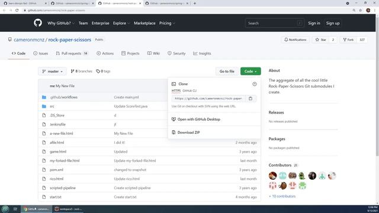The image size is (379, 213).
Task: Switch to Chrome GitHub taskbar item
Action: click(37, 209)
